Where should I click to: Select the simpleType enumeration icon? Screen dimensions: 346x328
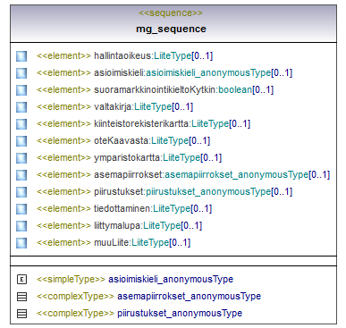coord(21,280)
